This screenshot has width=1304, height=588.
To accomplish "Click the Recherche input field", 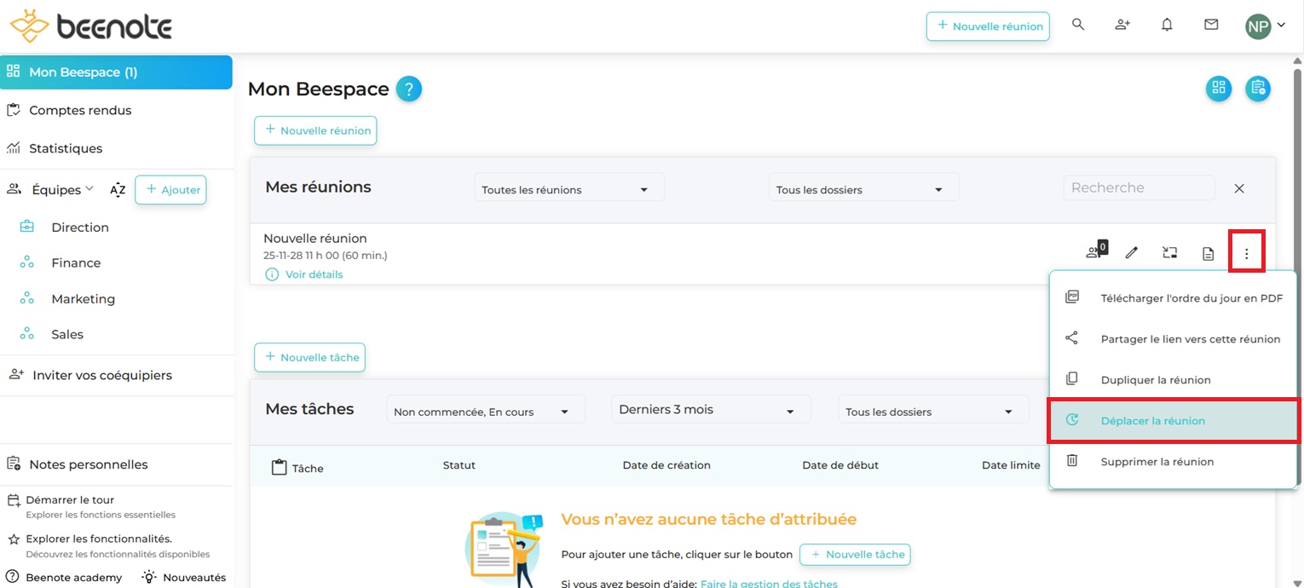I will (x=1138, y=188).
